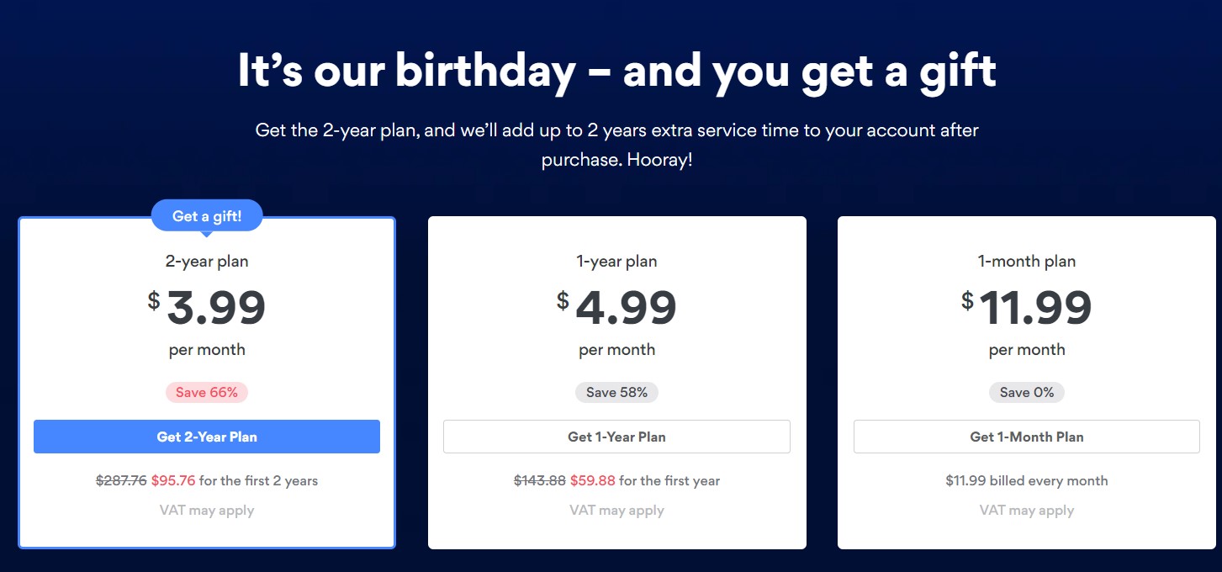Click the birthday gift headline
Image resolution: width=1222 pixels, height=572 pixels.
[x=616, y=71]
